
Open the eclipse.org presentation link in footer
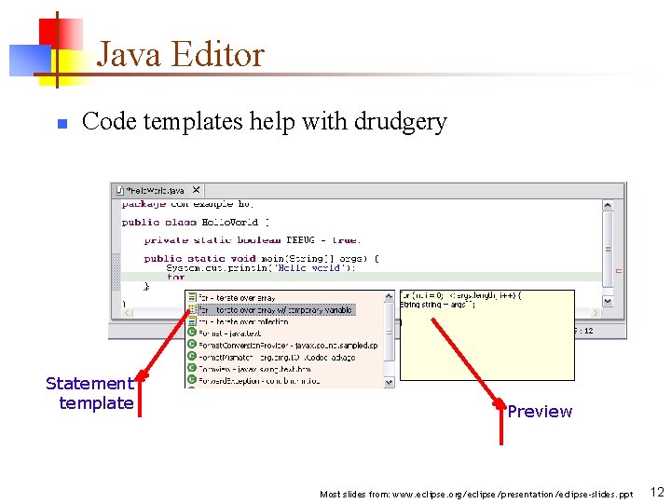coord(513,495)
